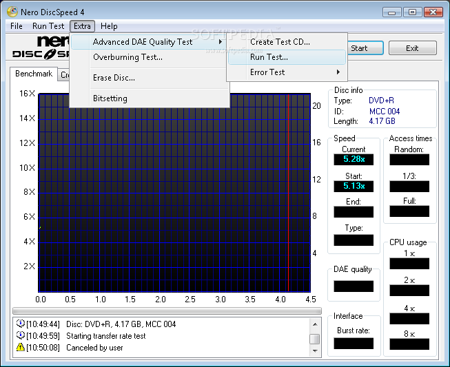Click the disc ID value MCC 004
450x367 pixels.
(385, 112)
